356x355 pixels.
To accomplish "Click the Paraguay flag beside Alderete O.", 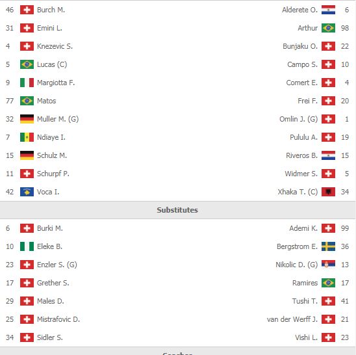I will [x=328, y=10].
